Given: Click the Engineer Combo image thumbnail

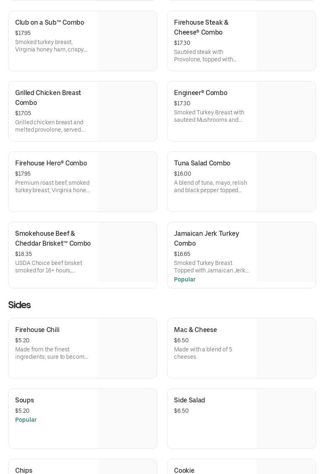Looking at the screenshot, I should click(x=286, y=112).
